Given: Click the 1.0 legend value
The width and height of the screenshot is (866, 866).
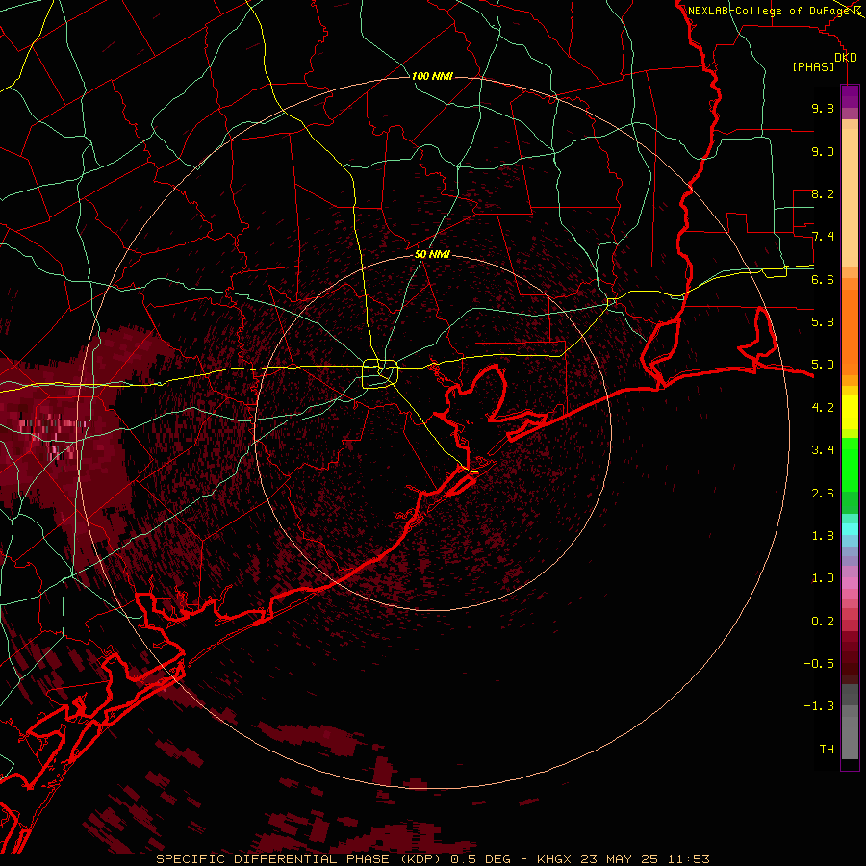Looking at the screenshot, I should click(x=823, y=578).
